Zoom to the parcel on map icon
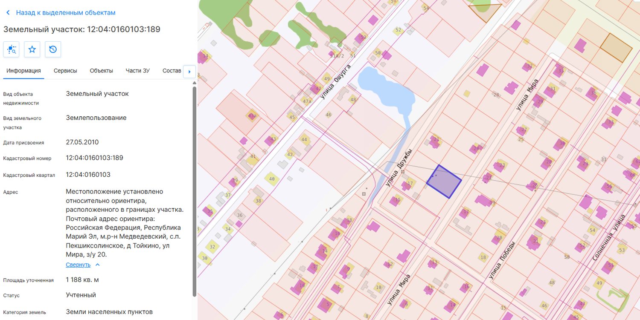640x320 pixels. (x=11, y=49)
